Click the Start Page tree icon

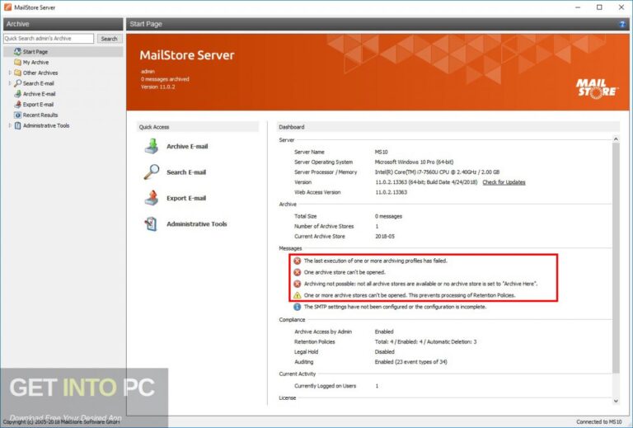(x=17, y=52)
